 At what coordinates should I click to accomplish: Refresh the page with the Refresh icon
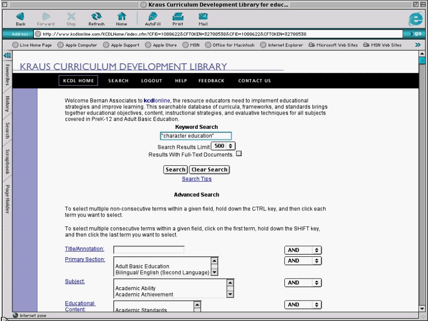tap(96, 19)
